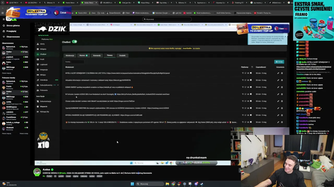Click the Platformy filter icon
334x187 pixels.
point(252,67)
